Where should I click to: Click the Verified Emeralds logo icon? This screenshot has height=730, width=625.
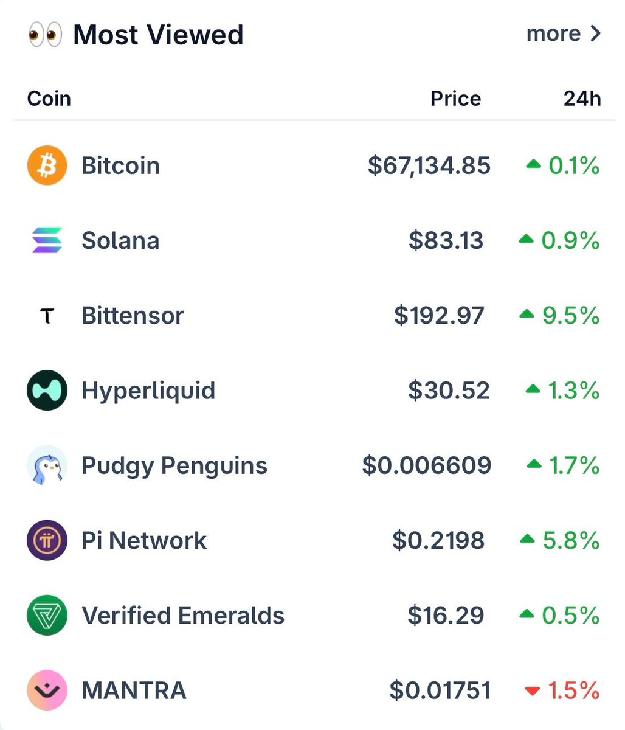(47, 615)
